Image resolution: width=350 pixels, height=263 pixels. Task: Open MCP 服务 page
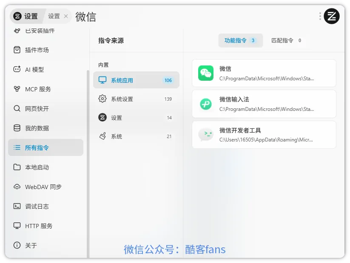tap(46, 89)
